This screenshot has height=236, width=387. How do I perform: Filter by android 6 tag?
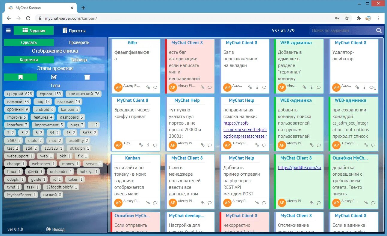click(x=44, y=109)
